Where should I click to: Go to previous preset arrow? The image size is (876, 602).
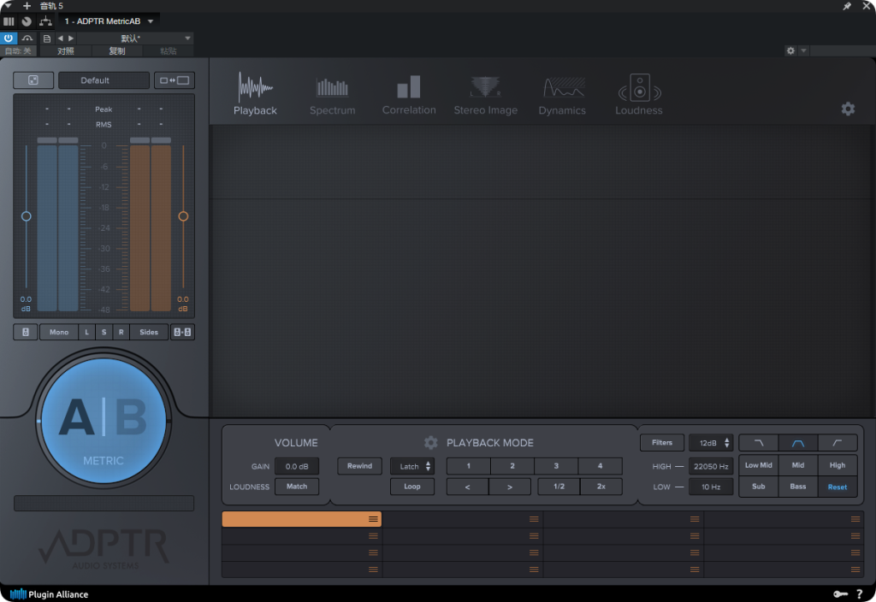61,38
